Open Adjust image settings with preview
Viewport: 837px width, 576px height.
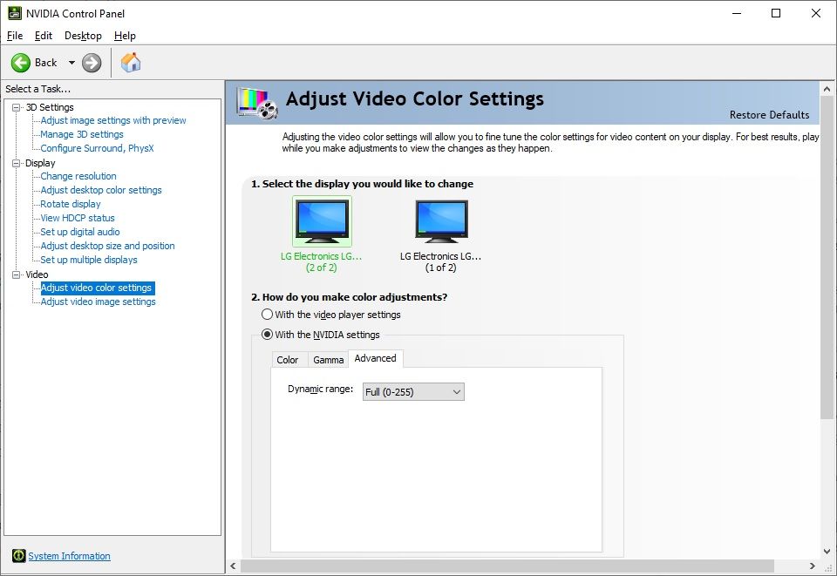tap(113, 120)
